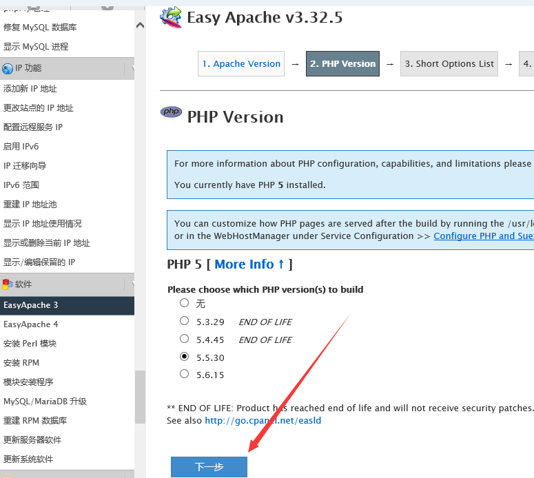This screenshot has width=534, height=478.
Task: Open IP 迁移向导
Action: pos(25,166)
